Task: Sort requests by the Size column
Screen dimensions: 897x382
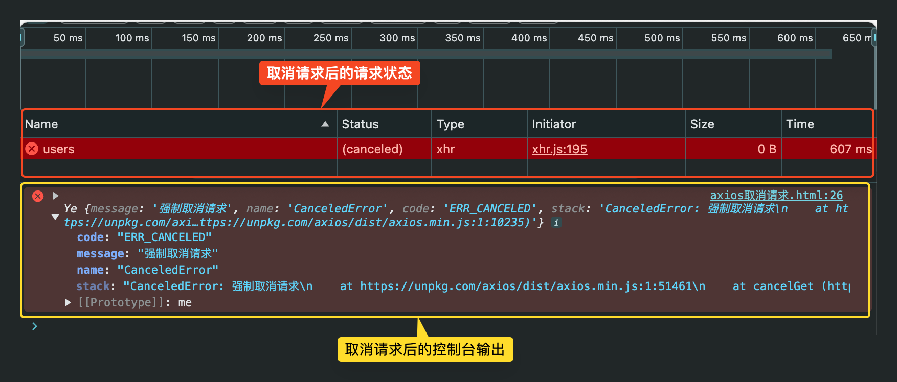Action: (702, 124)
